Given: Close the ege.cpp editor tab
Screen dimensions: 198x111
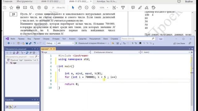Looking at the screenshot, I should (x=54, y=49).
